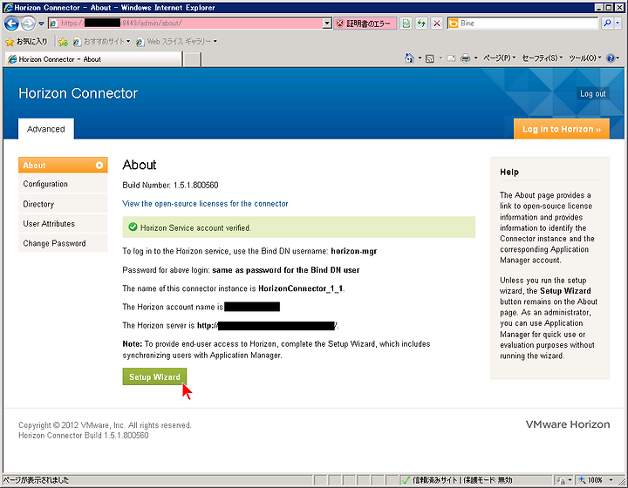
Task: Open the Safety (S) menu
Action: [543, 58]
